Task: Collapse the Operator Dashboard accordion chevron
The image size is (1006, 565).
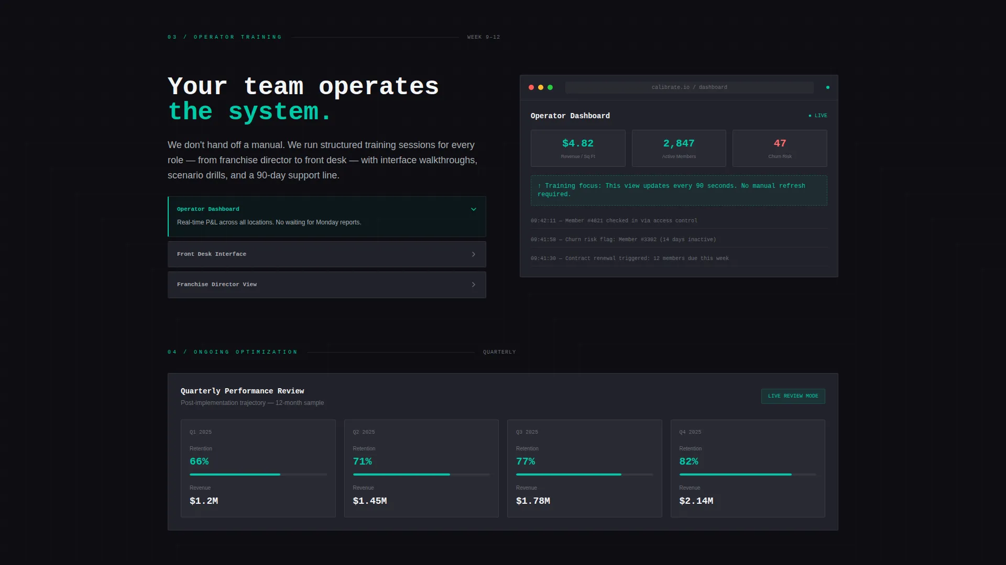Action: click(x=474, y=209)
